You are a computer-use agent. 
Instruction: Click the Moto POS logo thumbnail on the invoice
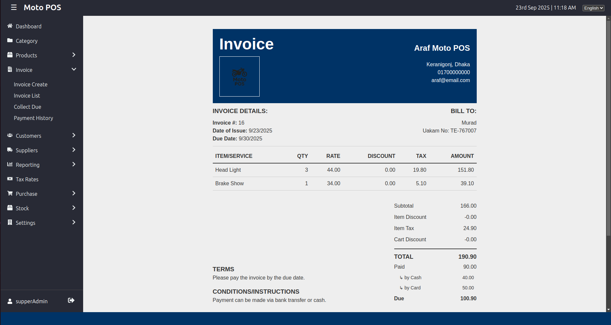pyautogui.click(x=239, y=76)
